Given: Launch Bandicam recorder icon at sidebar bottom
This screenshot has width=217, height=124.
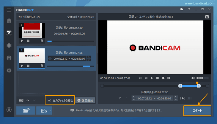Looking at the screenshot, I should [9, 110].
